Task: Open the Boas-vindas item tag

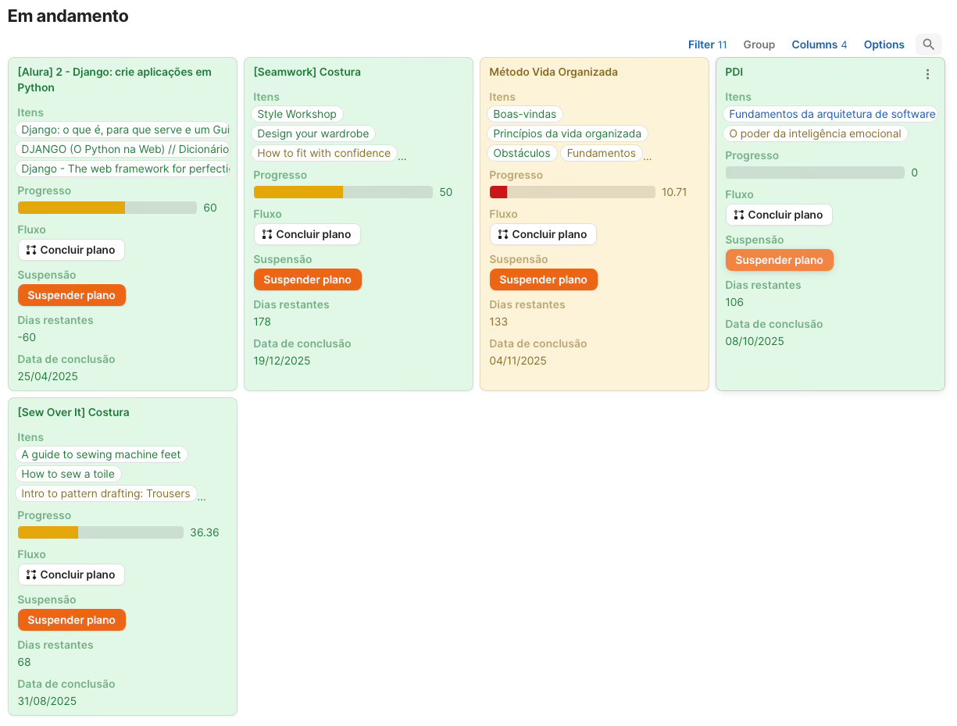Action: click(x=525, y=114)
